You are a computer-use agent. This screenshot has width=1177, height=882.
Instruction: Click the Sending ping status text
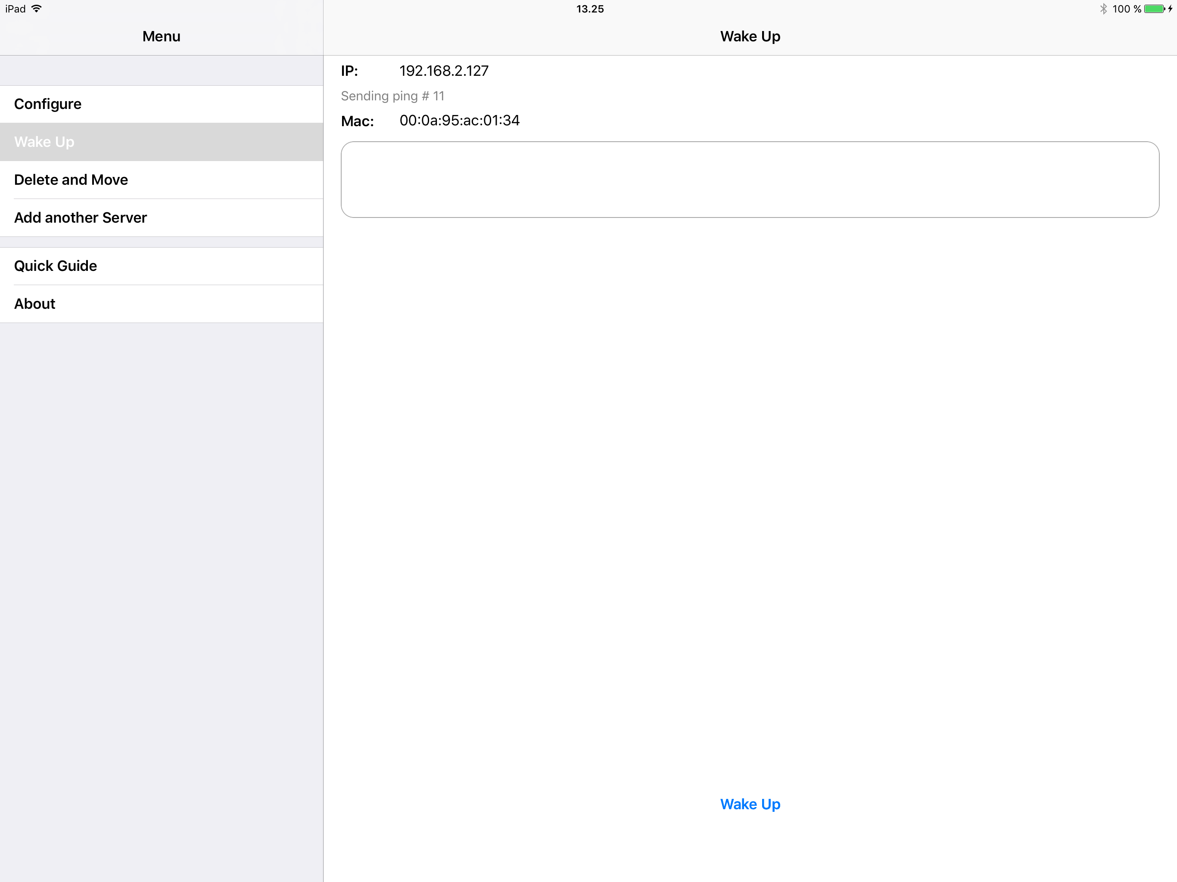tap(392, 96)
